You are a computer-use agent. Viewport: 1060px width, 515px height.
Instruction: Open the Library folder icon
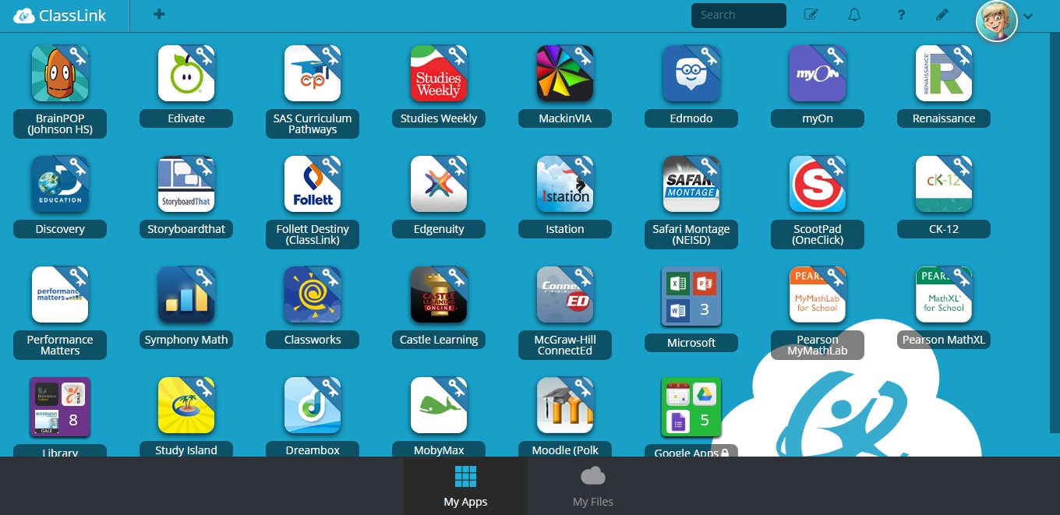pyautogui.click(x=60, y=407)
